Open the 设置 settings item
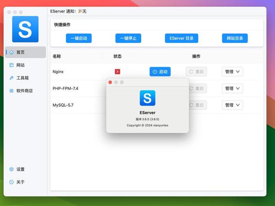Image resolution: width=275 pixels, height=206 pixels. 25,169
